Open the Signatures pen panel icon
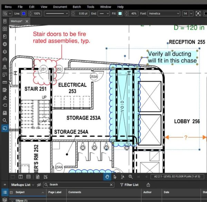Image resolution: width=207 pixels, height=202 pixels. [x=5, y=98]
